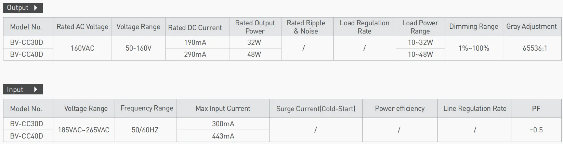Select the Input section header label
Image resolution: width=563 pixels, height=144 pixels.
[15, 90]
